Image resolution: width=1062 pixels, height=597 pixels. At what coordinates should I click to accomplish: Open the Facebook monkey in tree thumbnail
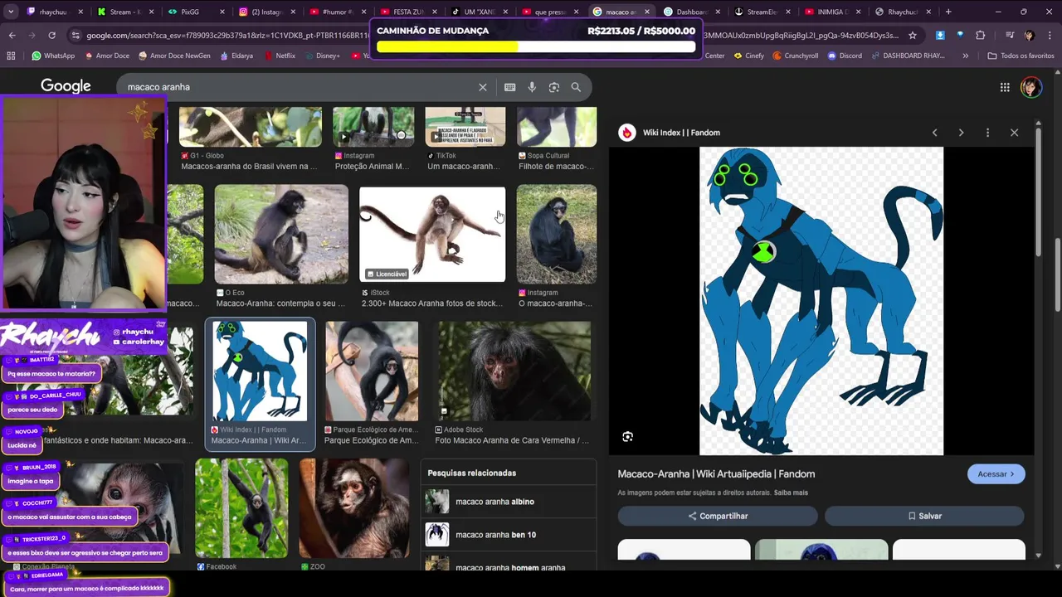pos(241,508)
